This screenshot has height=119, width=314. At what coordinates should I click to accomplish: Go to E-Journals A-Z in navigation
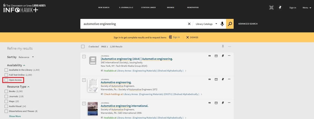(126, 8)
